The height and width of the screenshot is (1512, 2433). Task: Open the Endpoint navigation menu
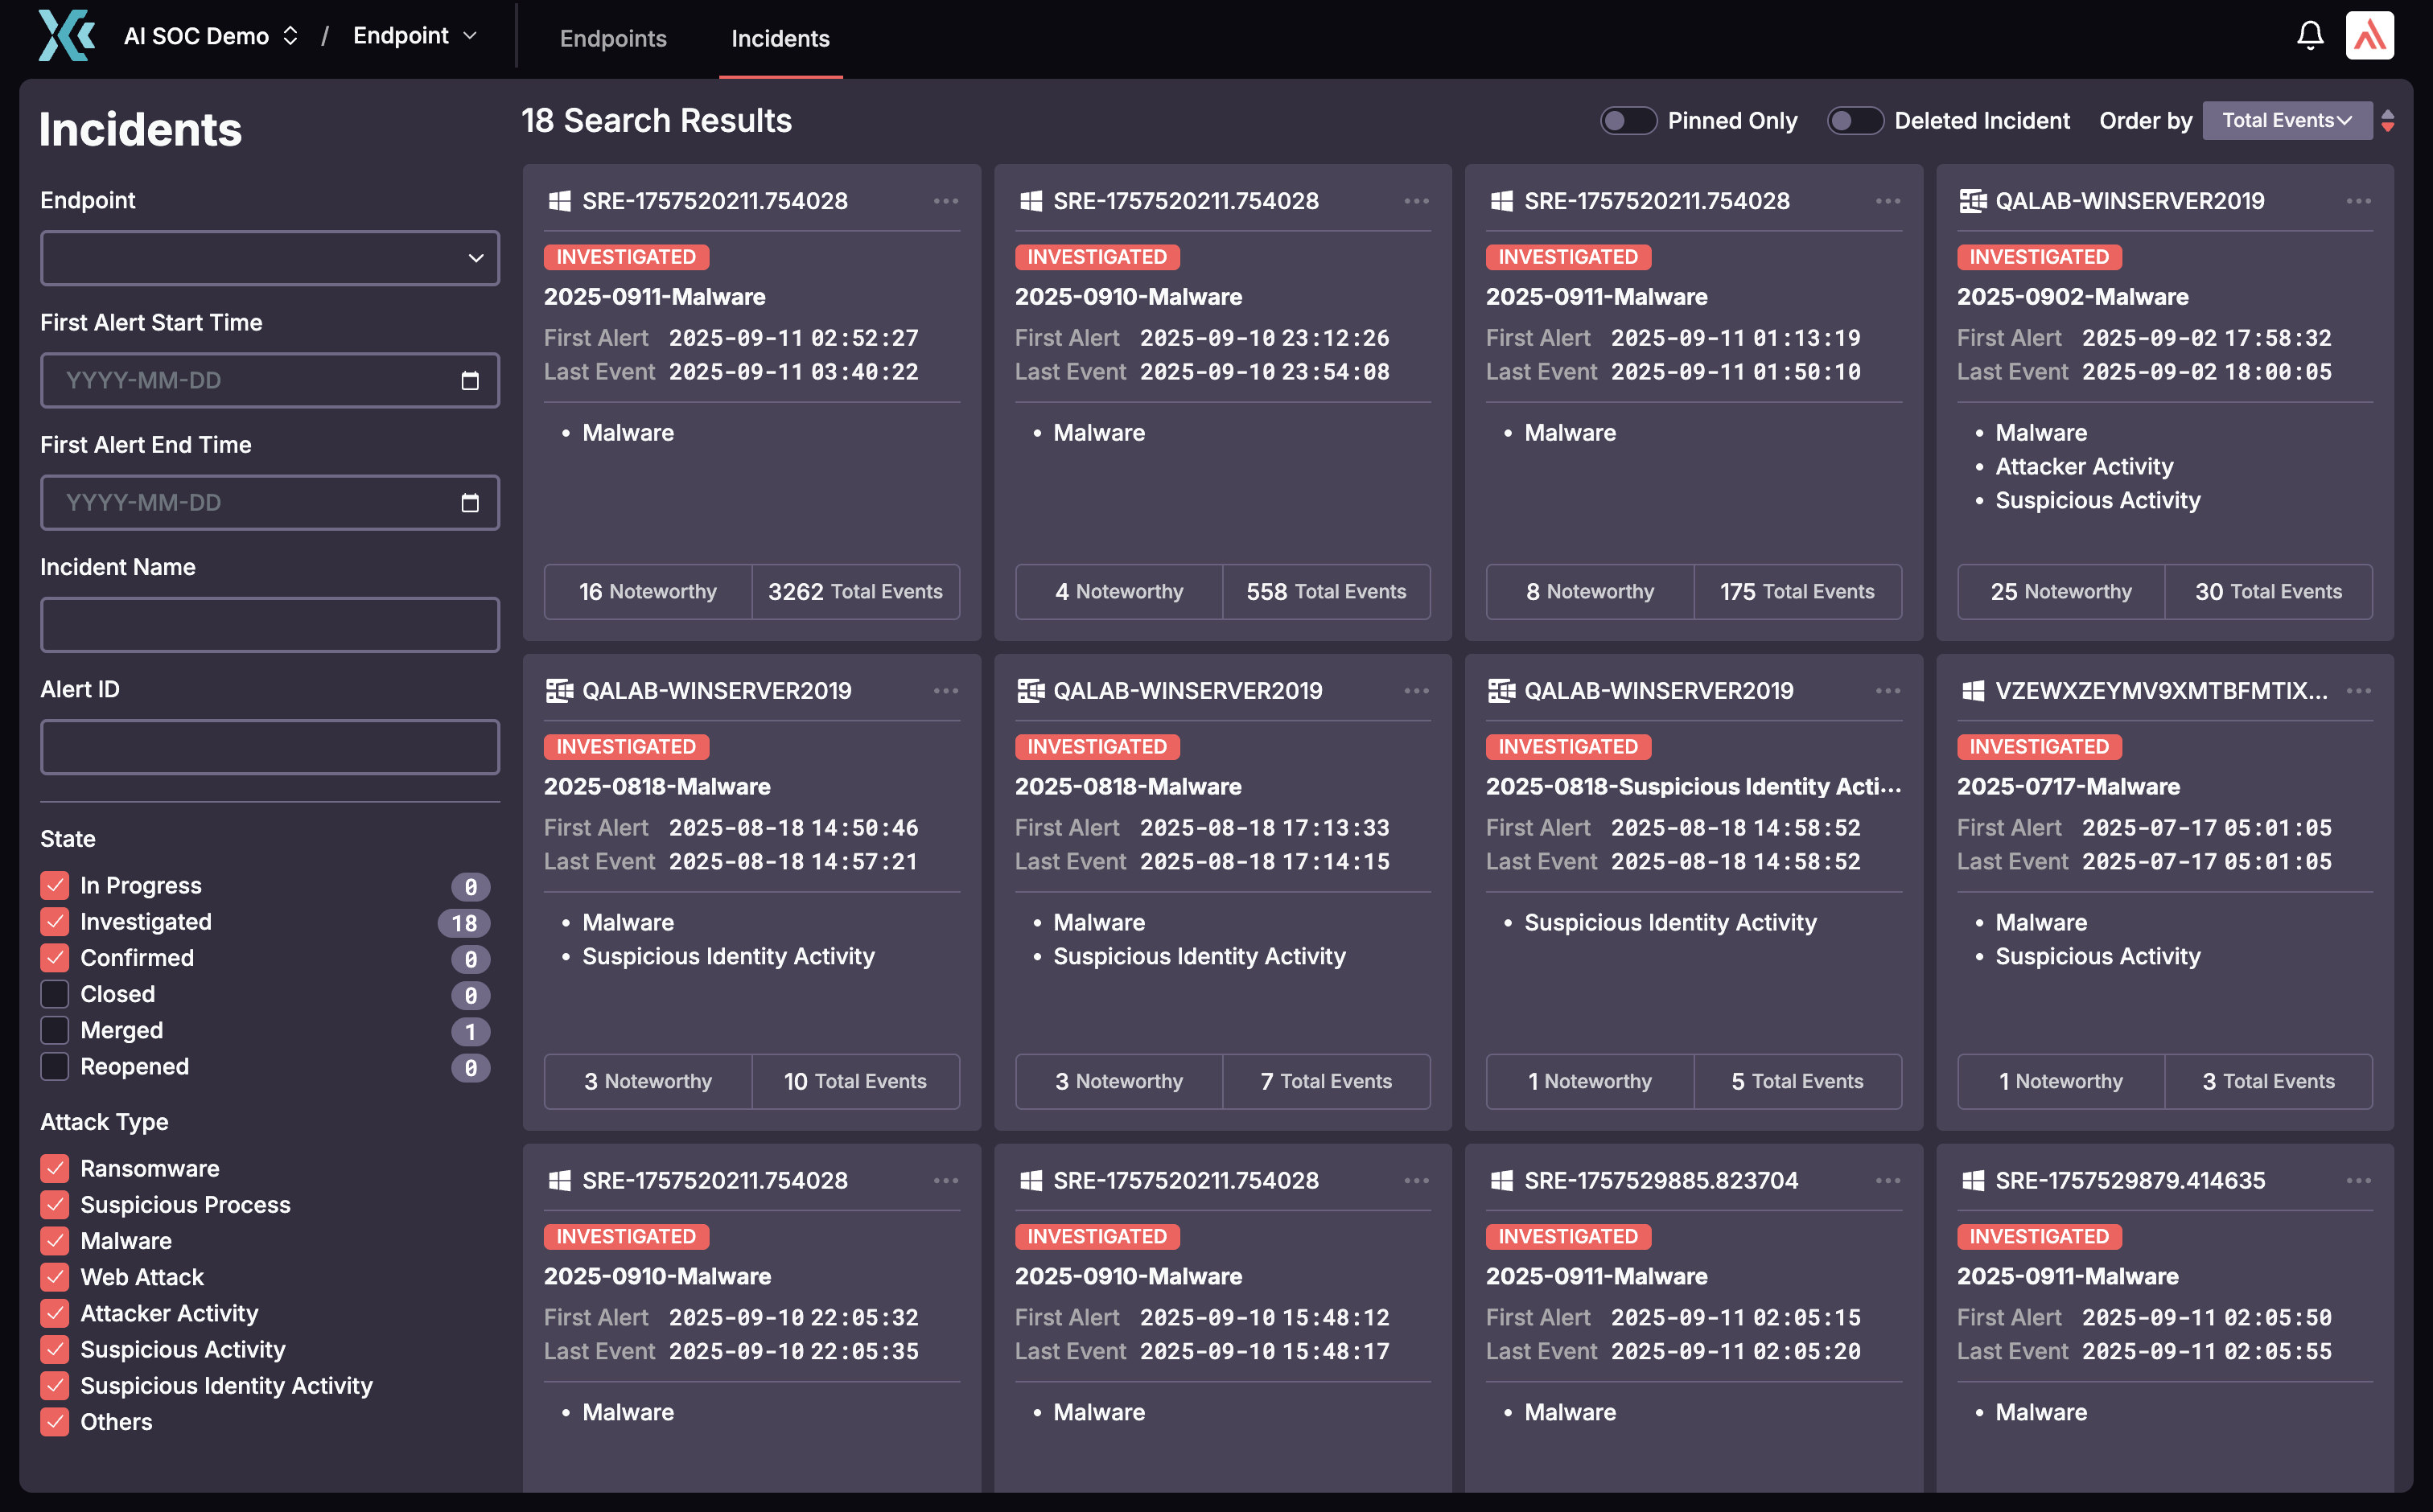414,36
